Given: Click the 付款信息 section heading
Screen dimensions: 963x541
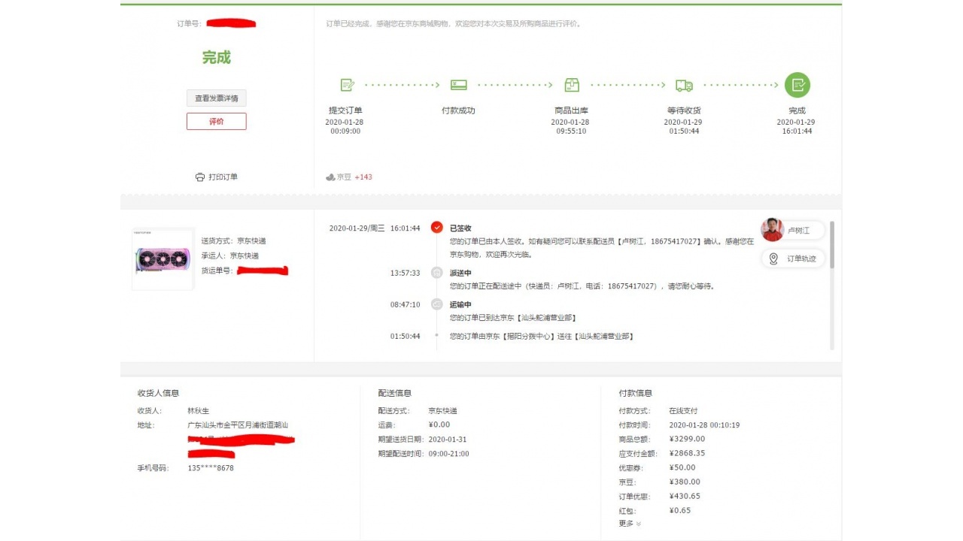Looking at the screenshot, I should (x=636, y=393).
